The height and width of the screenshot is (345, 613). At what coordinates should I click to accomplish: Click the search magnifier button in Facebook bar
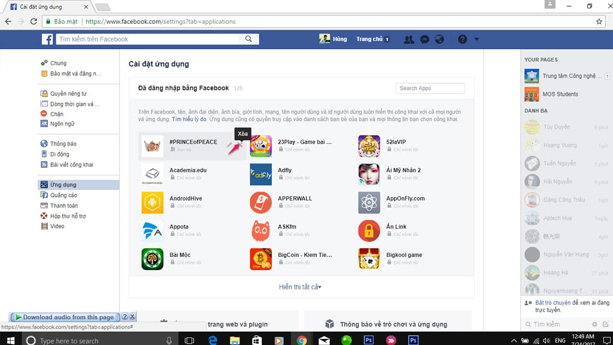tap(248, 39)
